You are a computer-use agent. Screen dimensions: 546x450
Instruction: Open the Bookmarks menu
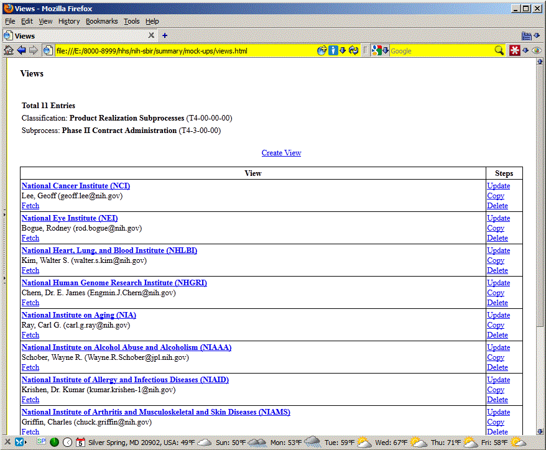point(102,21)
